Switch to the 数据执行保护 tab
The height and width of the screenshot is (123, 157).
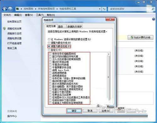click(x=74, y=27)
